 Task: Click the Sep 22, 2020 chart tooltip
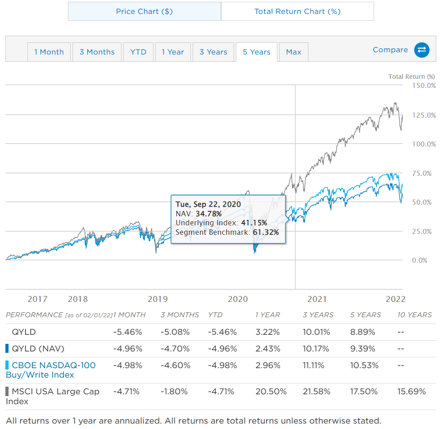click(228, 219)
